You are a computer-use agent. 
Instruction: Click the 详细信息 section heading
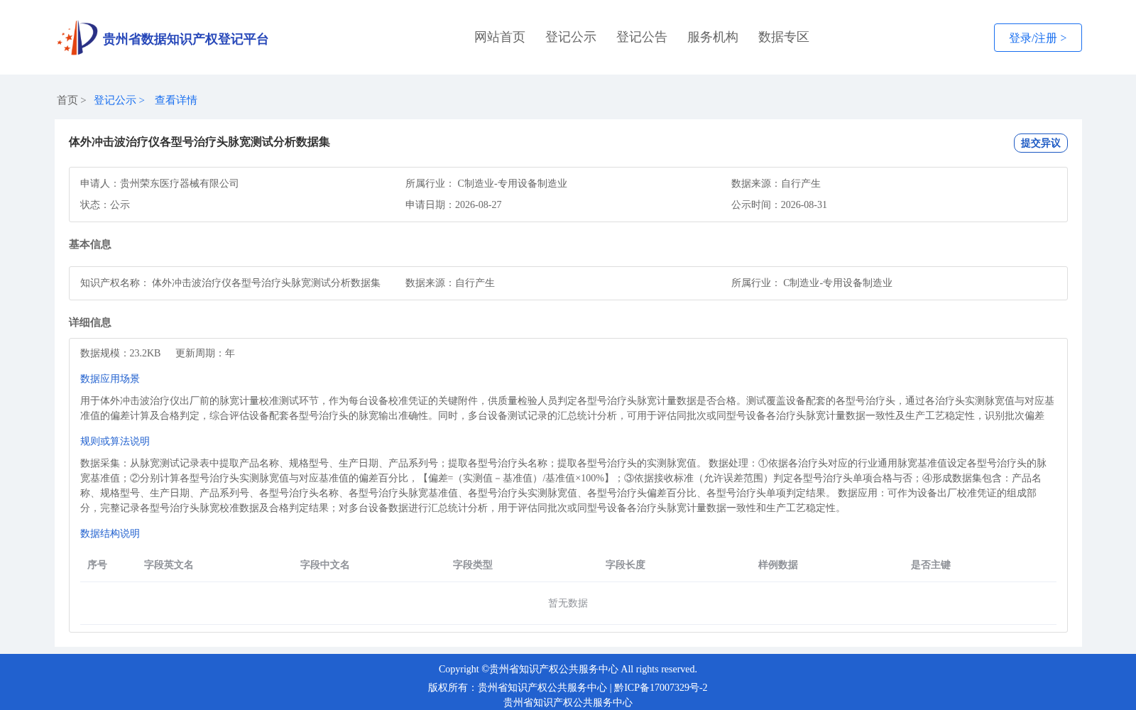tap(90, 322)
